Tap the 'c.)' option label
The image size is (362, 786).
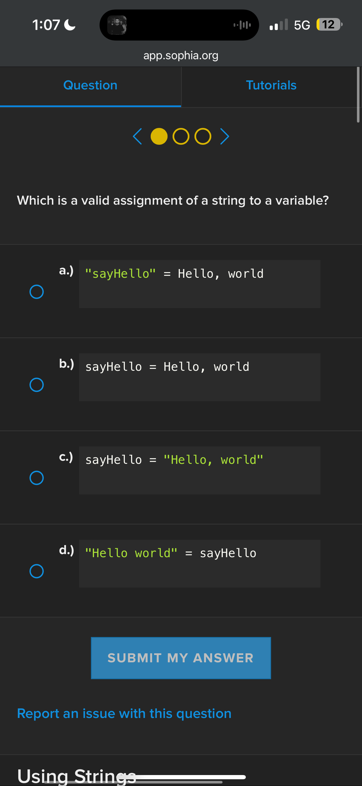point(66,457)
